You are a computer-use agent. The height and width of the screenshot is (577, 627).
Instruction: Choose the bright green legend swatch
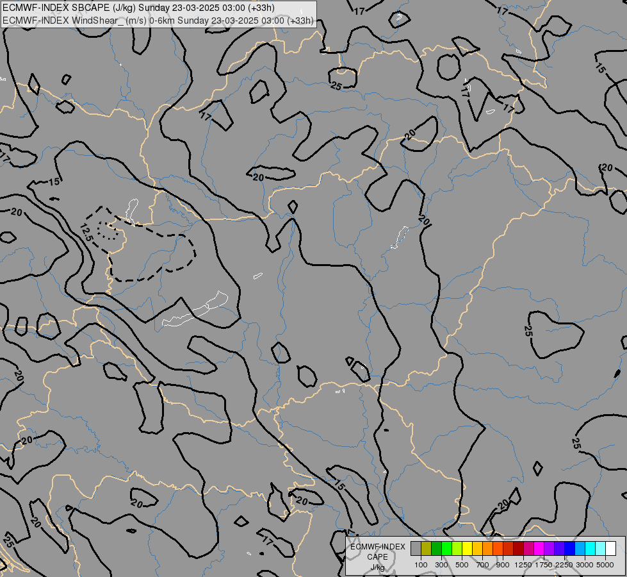(x=446, y=549)
